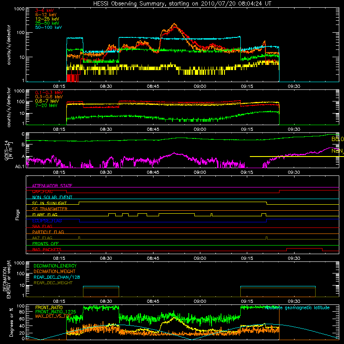This screenshot has width=344, height=344.
Task: Select the 50-100 keV legend label
Action: [x=48, y=28]
